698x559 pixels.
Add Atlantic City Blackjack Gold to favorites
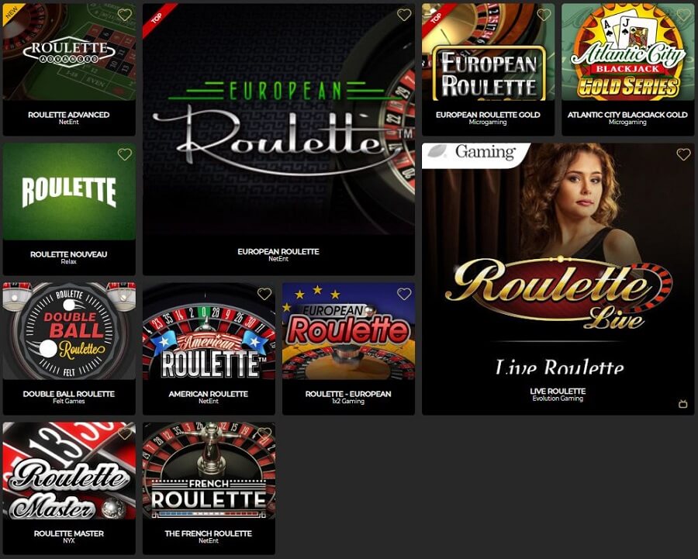(x=683, y=15)
